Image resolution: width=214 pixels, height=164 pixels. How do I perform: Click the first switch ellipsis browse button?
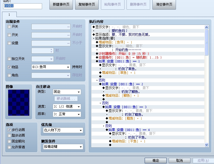pos(68,27)
